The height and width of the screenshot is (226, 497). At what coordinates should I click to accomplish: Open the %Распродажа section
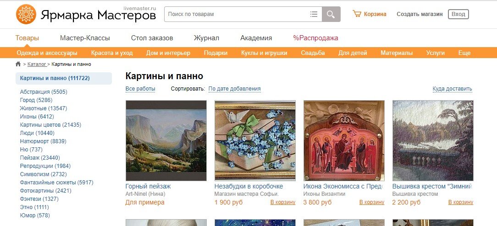click(x=316, y=38)
